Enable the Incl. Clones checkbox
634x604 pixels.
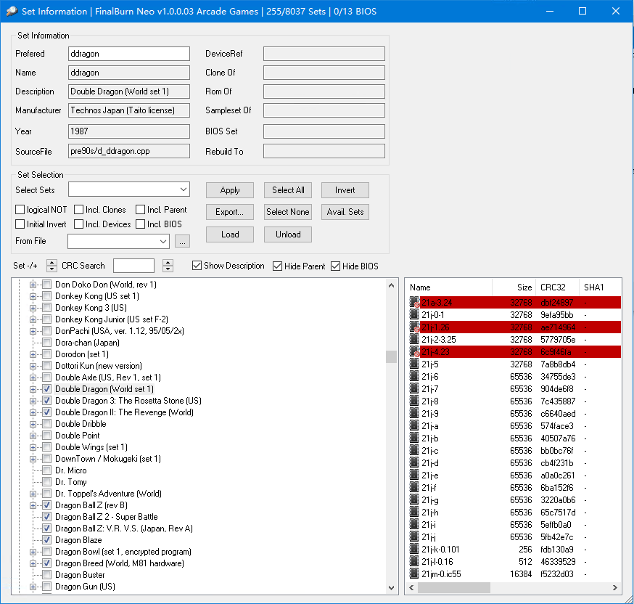79,210
